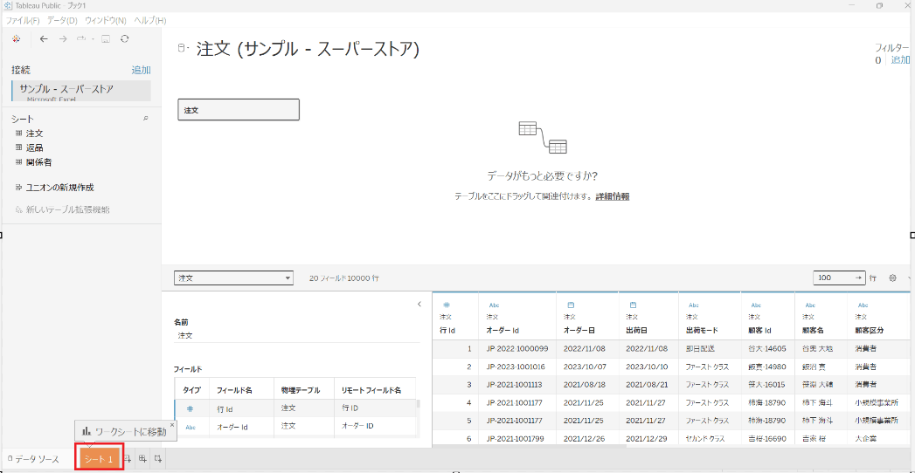The width and height of the screenshot is (915, 473).
Task: Click the 新しいテーブル拡張機能 icon
Action: 18,209
